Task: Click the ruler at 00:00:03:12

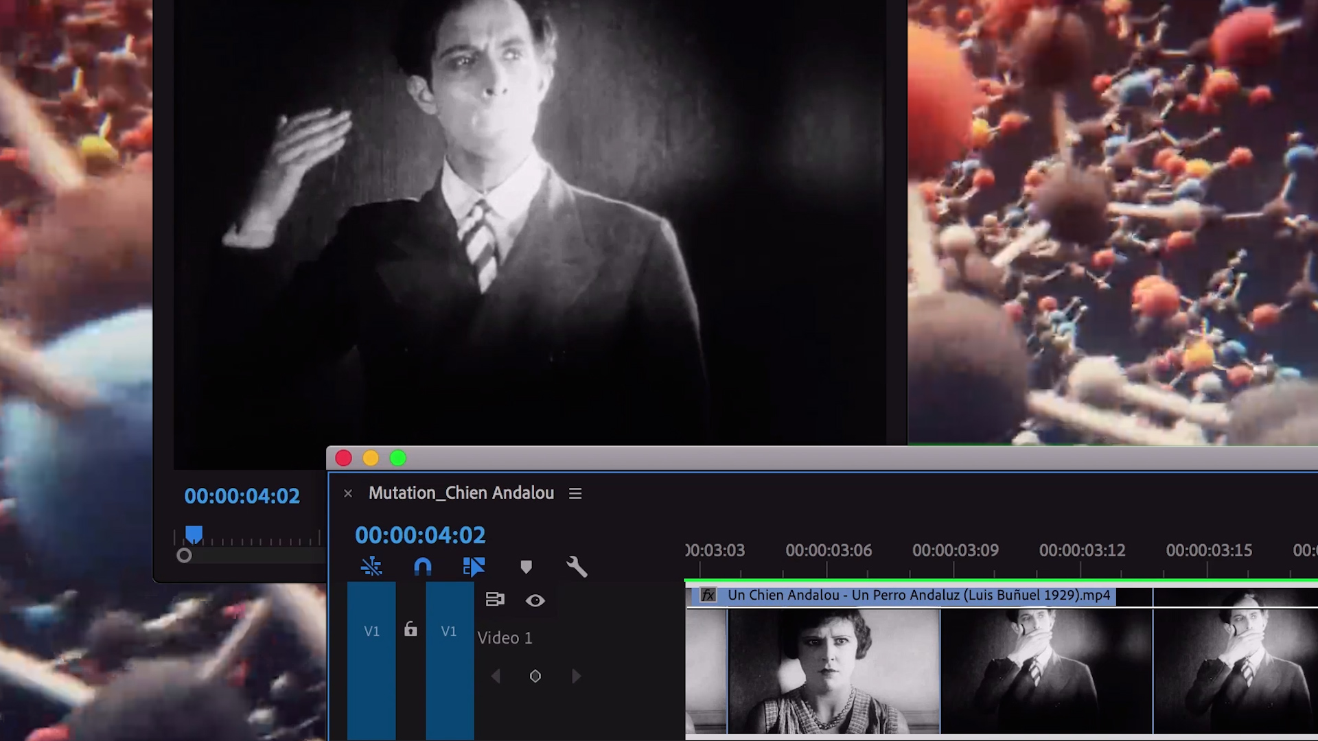Action: [1082, 550]
